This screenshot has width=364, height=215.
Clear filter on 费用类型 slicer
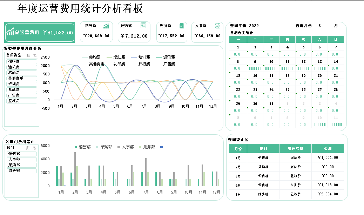[34, 55]
